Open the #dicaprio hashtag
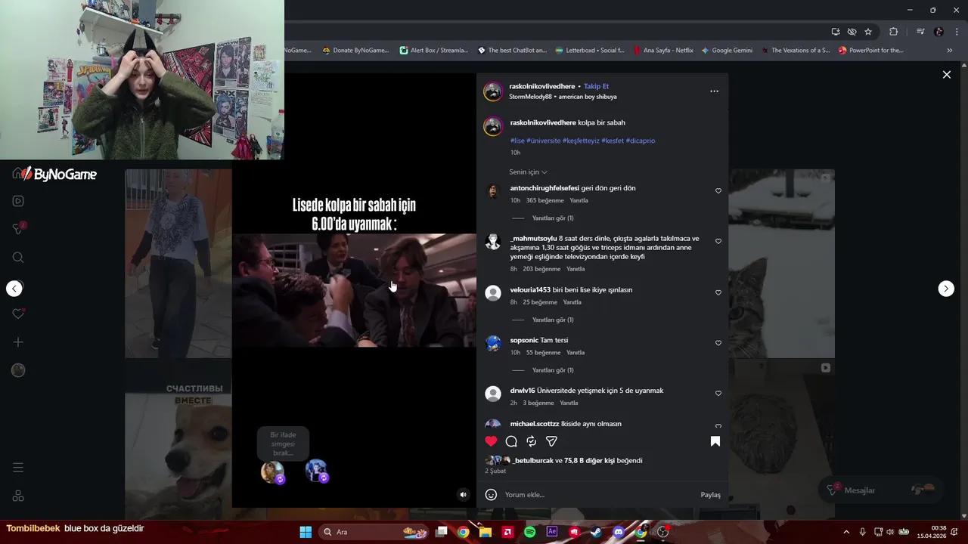Viewport: 968px width, 544px height. pos(641,141)
